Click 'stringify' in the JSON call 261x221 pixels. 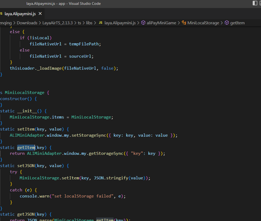coord(117,178)
